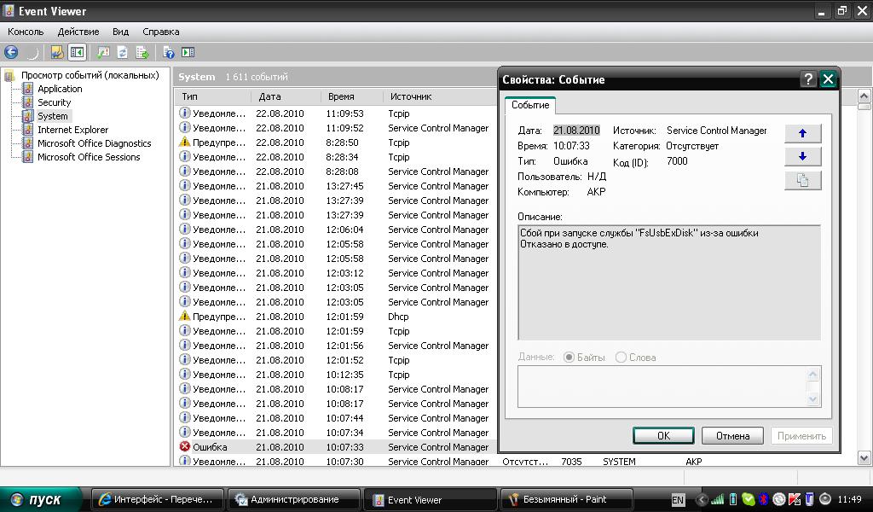Click the Up one level toolbar icon
Viewport: 873px width, 512px height.
[57, 52]
